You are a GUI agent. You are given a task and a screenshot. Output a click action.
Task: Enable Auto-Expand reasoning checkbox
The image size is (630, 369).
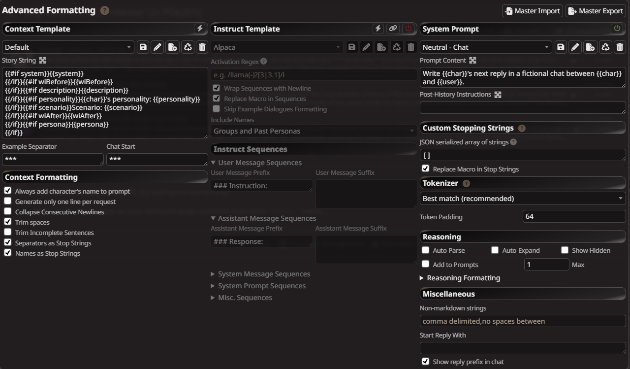(495, 250)
